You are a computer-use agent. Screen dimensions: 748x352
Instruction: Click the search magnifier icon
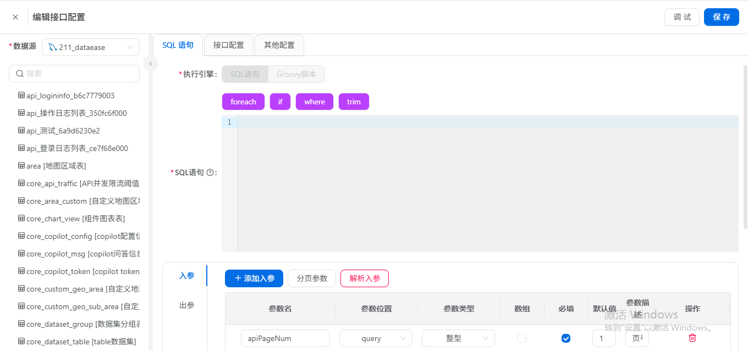coord(20,74)
